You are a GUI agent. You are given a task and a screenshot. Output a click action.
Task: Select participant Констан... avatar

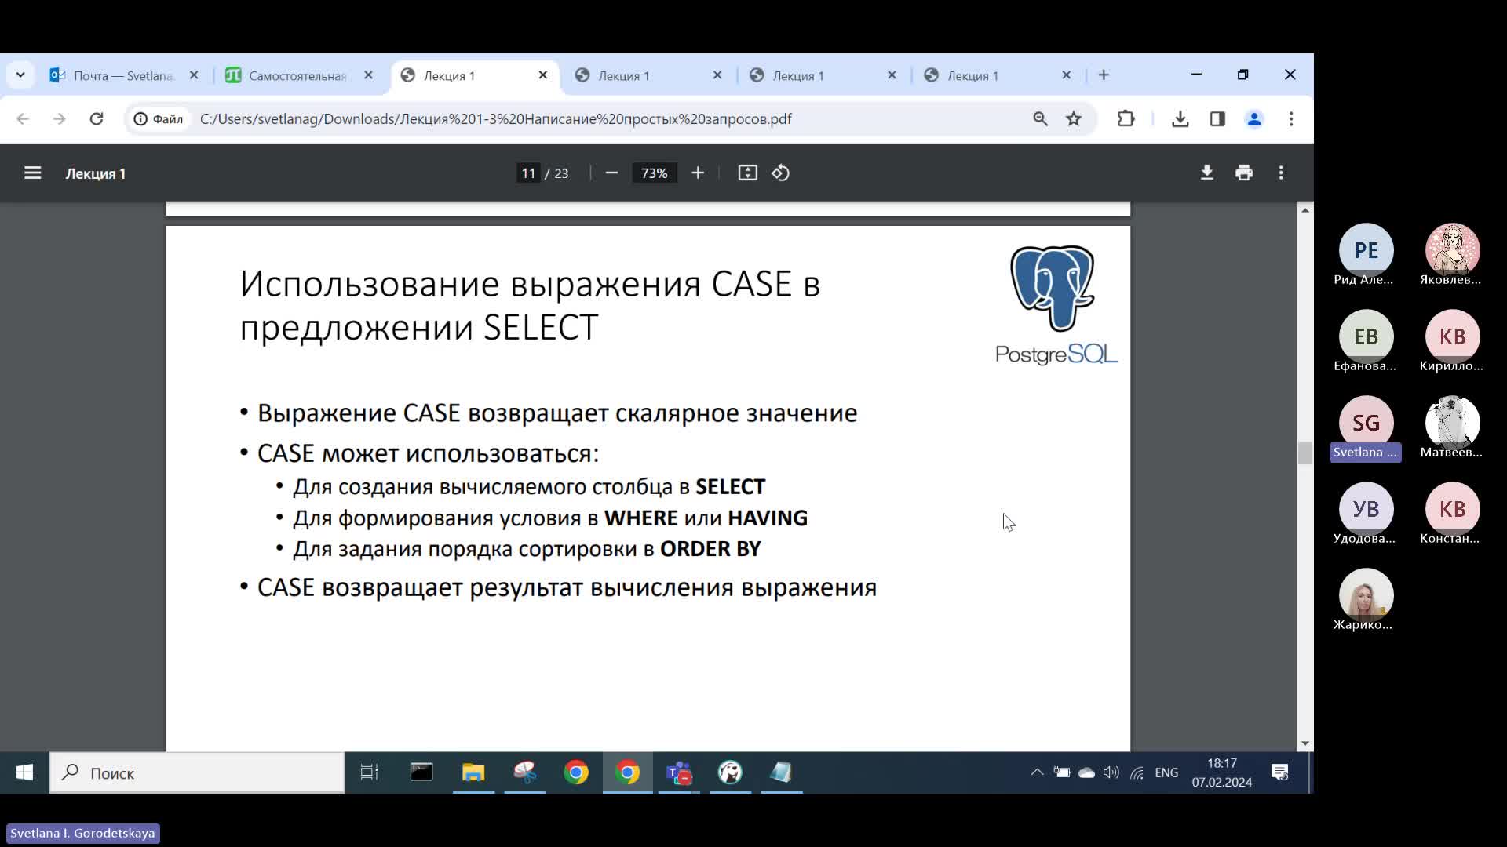1452,509
